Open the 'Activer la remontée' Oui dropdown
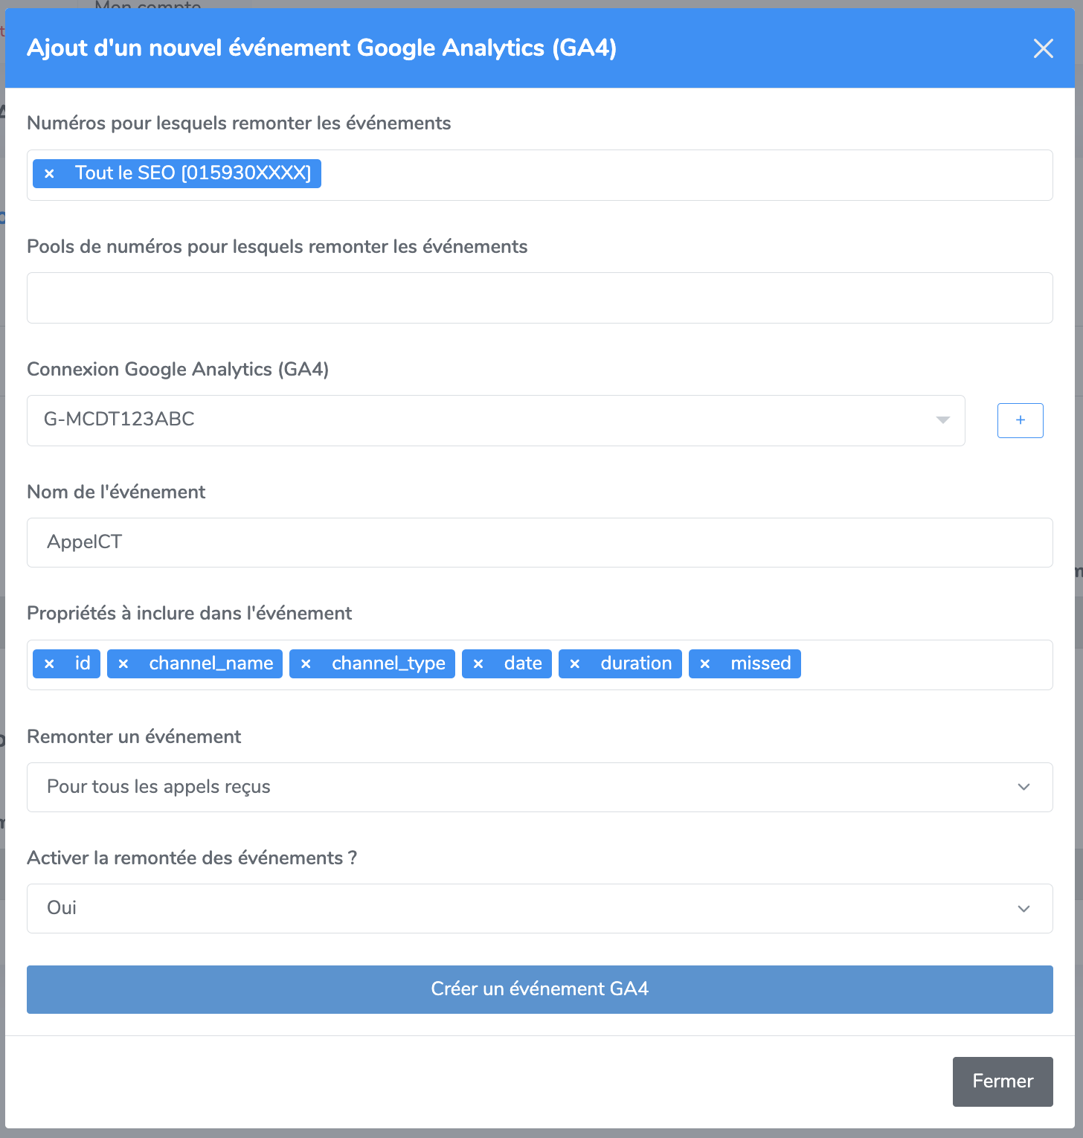1083x1138 pixels. [x=540, y=908]
